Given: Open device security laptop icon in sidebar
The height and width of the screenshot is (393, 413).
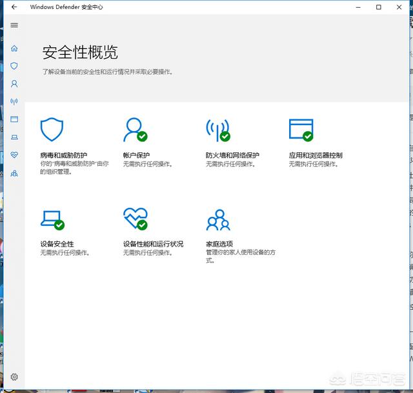Looking at the screenshot, I should (x=14, y=137).
